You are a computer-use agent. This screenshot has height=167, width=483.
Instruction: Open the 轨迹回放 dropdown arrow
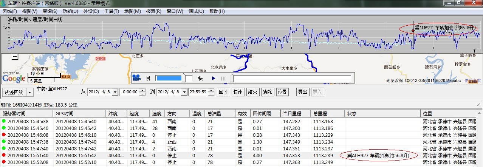[30, 92]
